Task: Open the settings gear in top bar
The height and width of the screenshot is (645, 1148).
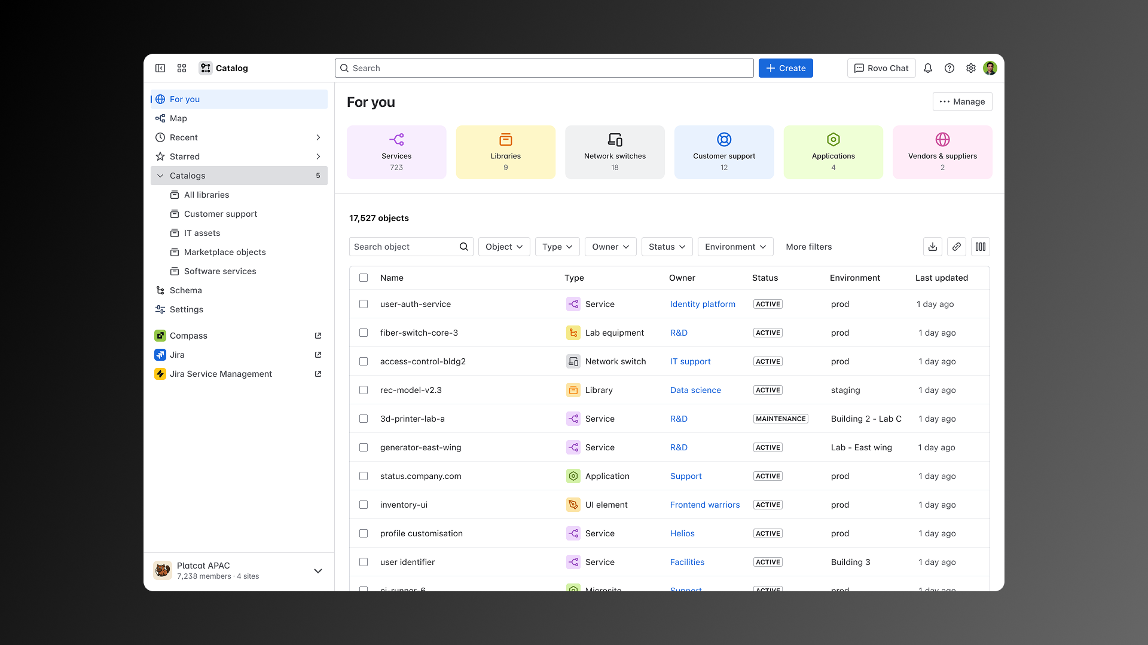Action: click(x=971, y=68)
